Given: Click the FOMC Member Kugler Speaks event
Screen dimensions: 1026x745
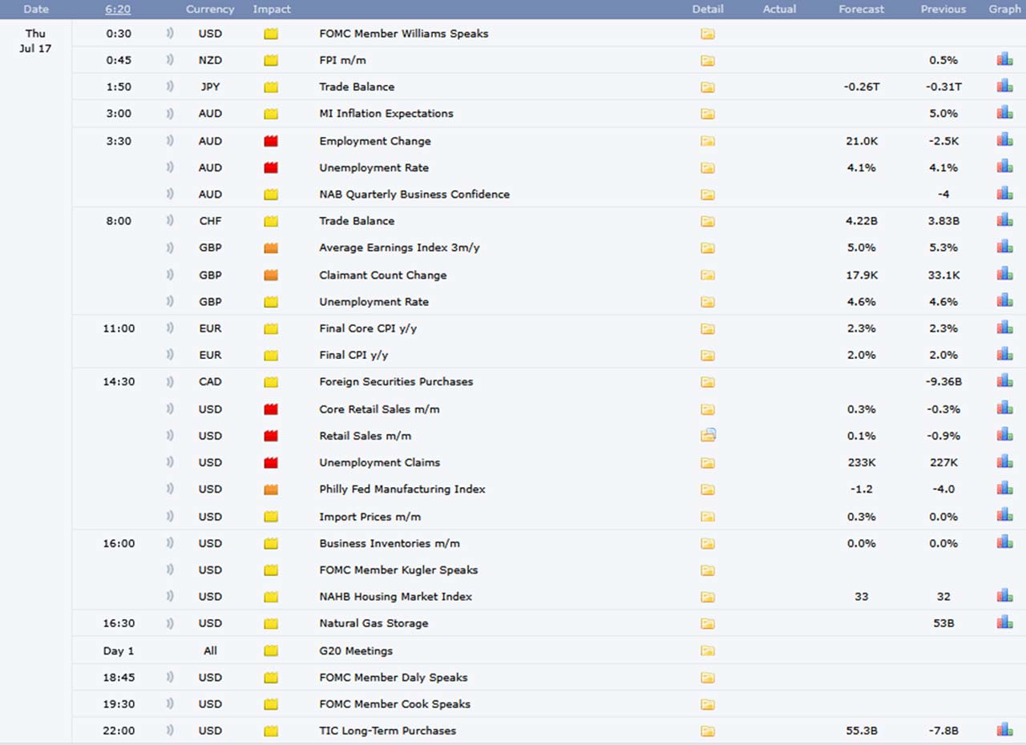Looking at the screenshot, I should 398,570.
